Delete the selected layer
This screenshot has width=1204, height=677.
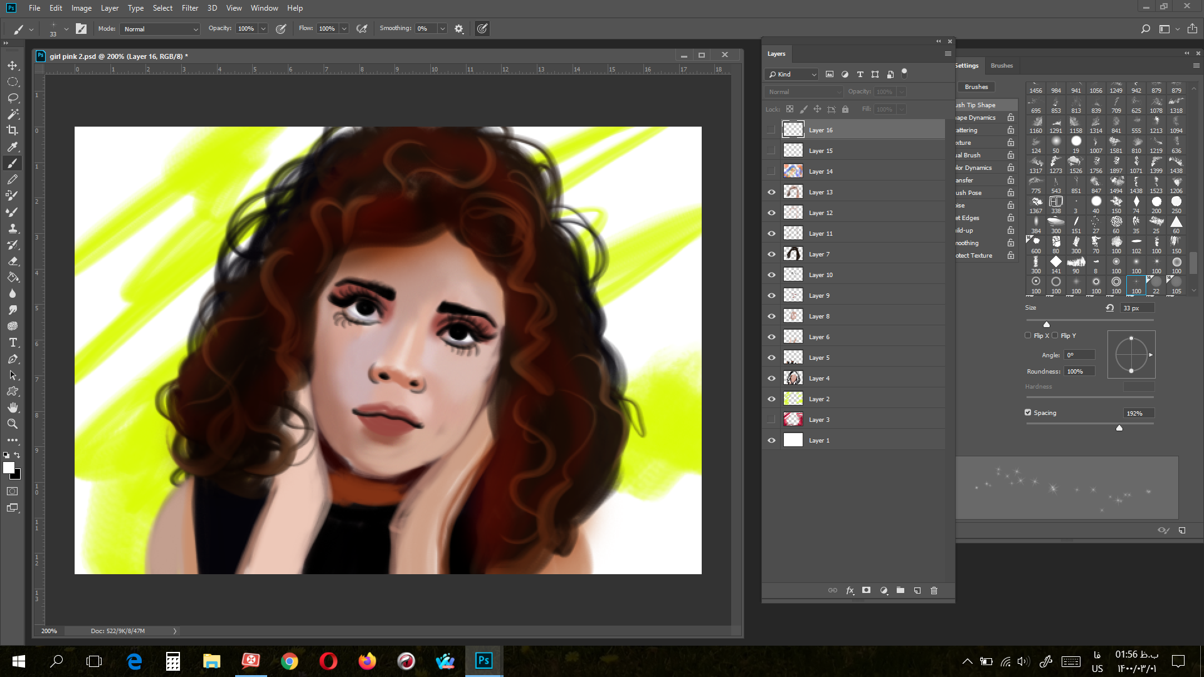pyautogui.click(x=934, y=590)
